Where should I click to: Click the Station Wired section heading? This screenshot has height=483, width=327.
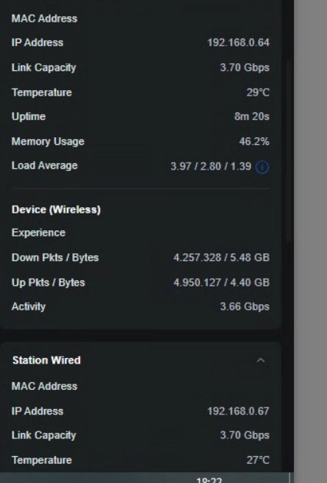[x=46, y=360]
